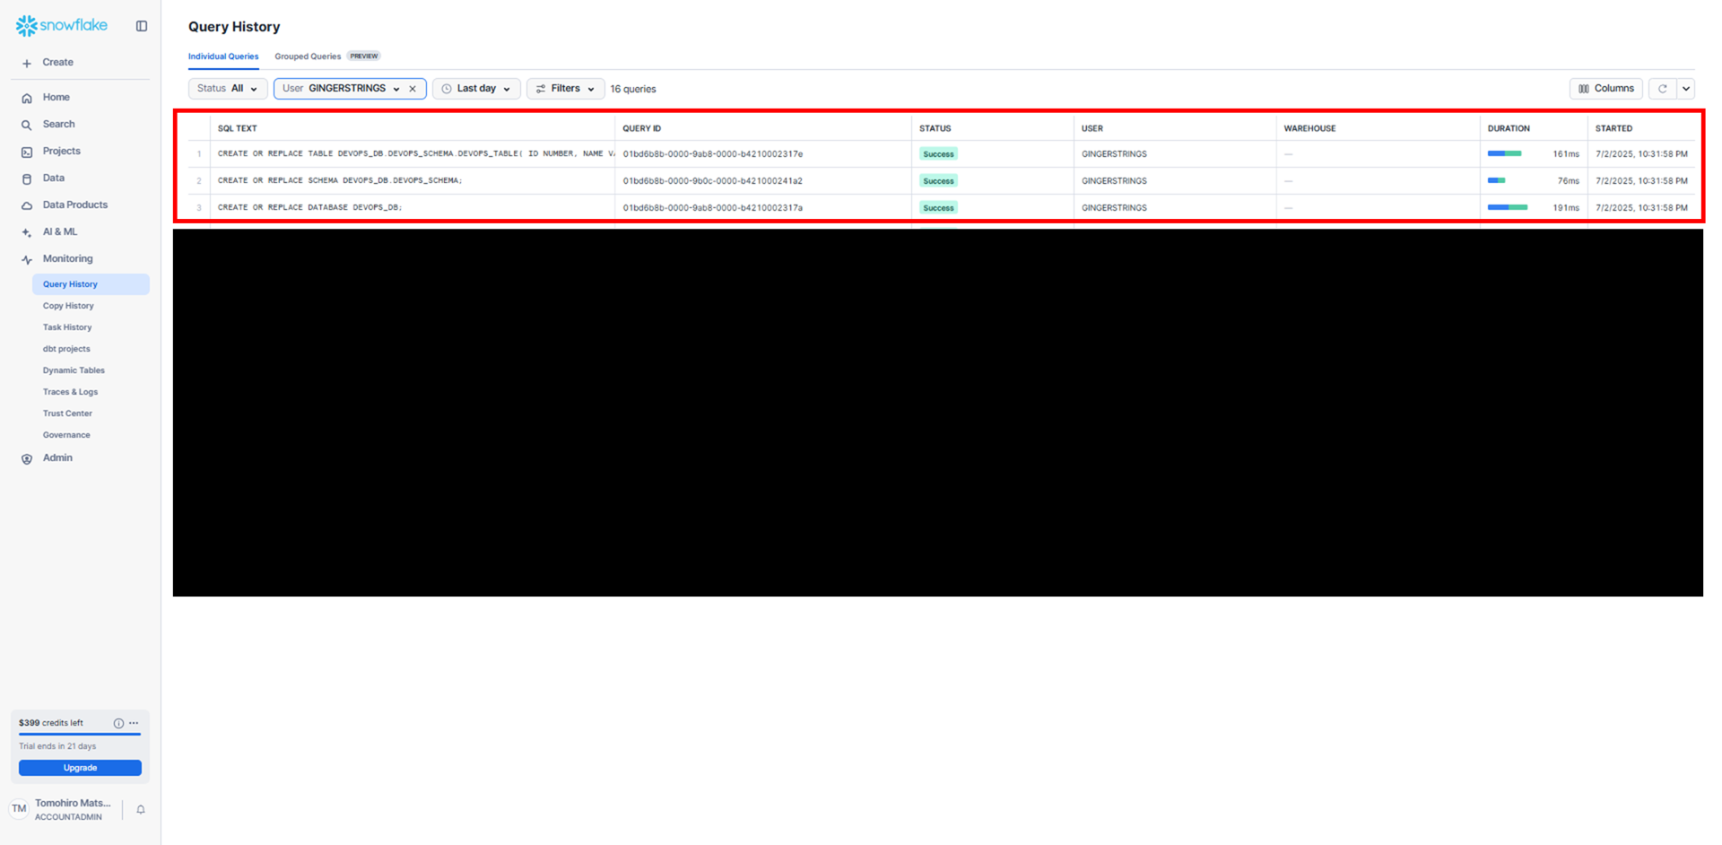This screenshot has height=845, width=1722.
Task: Sort by QUERY ID column header
Action: tap(642, 128)
